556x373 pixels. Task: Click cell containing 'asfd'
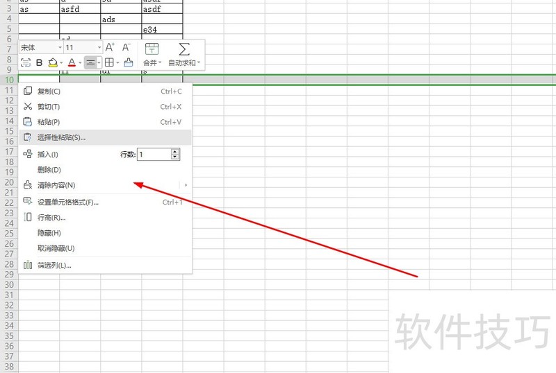80,9
